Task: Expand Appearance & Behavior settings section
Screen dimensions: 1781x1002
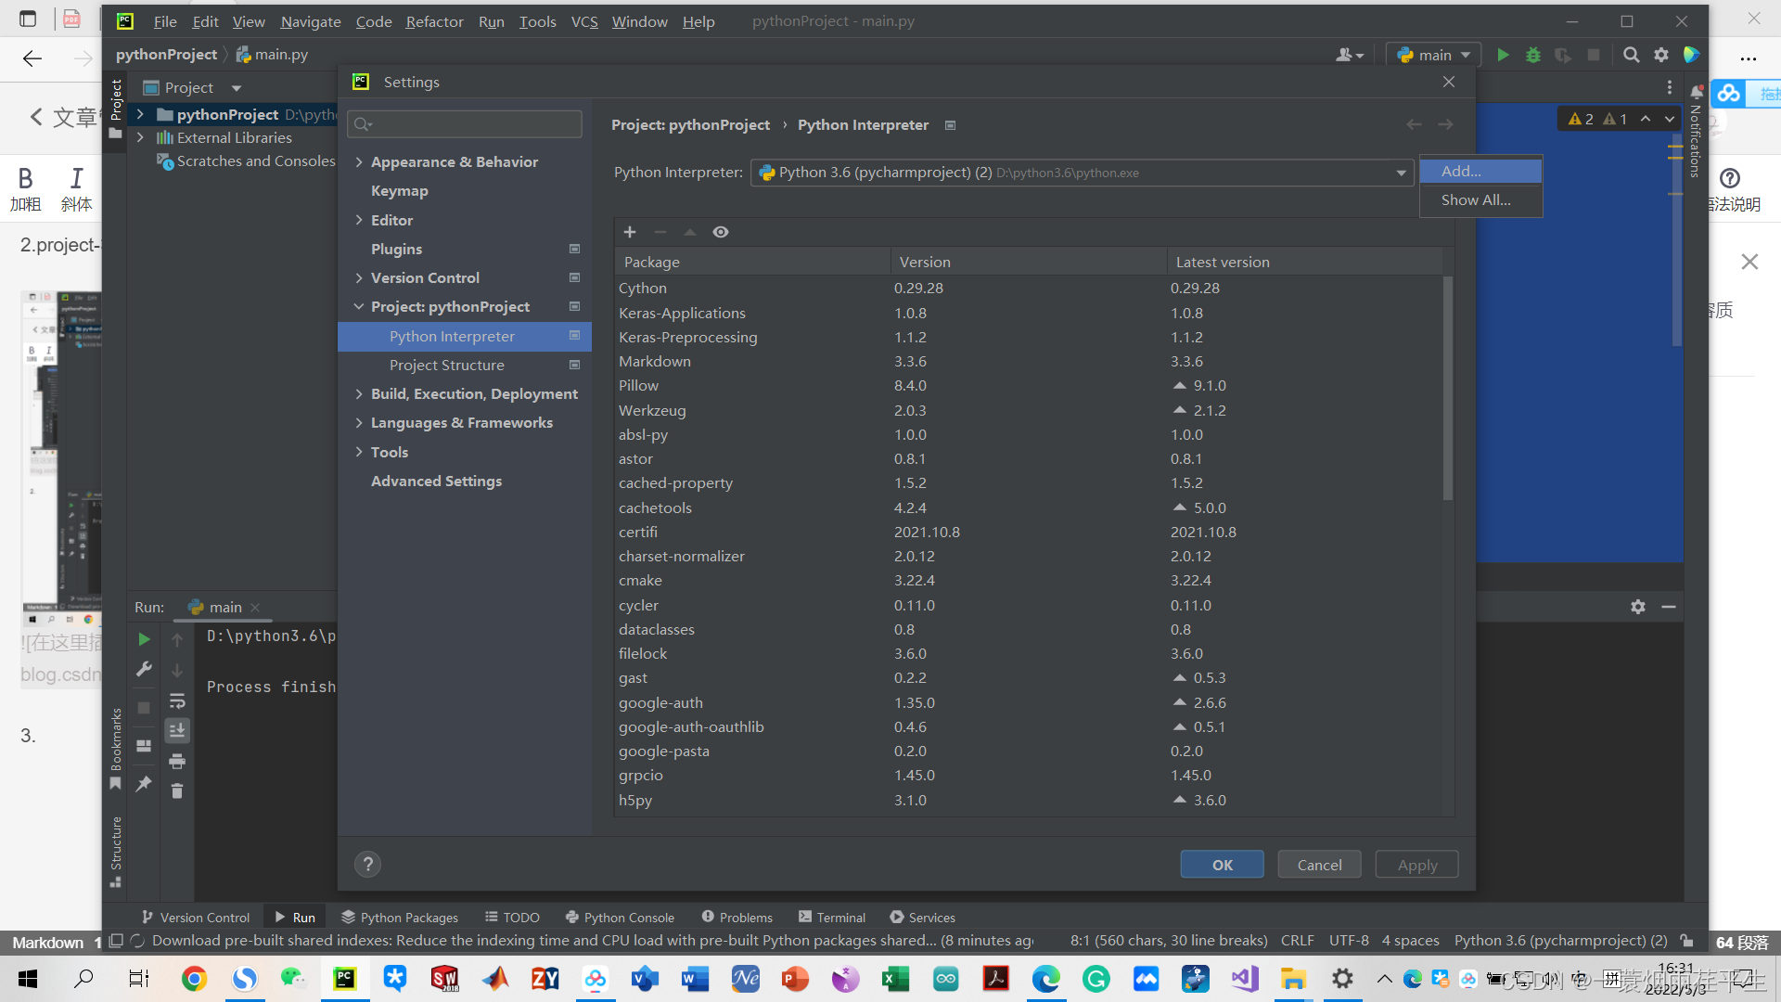Action: click(x=359, y=162)
